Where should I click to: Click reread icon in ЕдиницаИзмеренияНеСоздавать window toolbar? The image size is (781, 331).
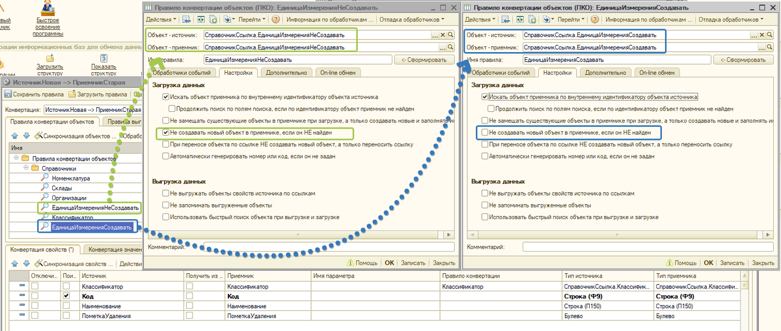point(200,20)
